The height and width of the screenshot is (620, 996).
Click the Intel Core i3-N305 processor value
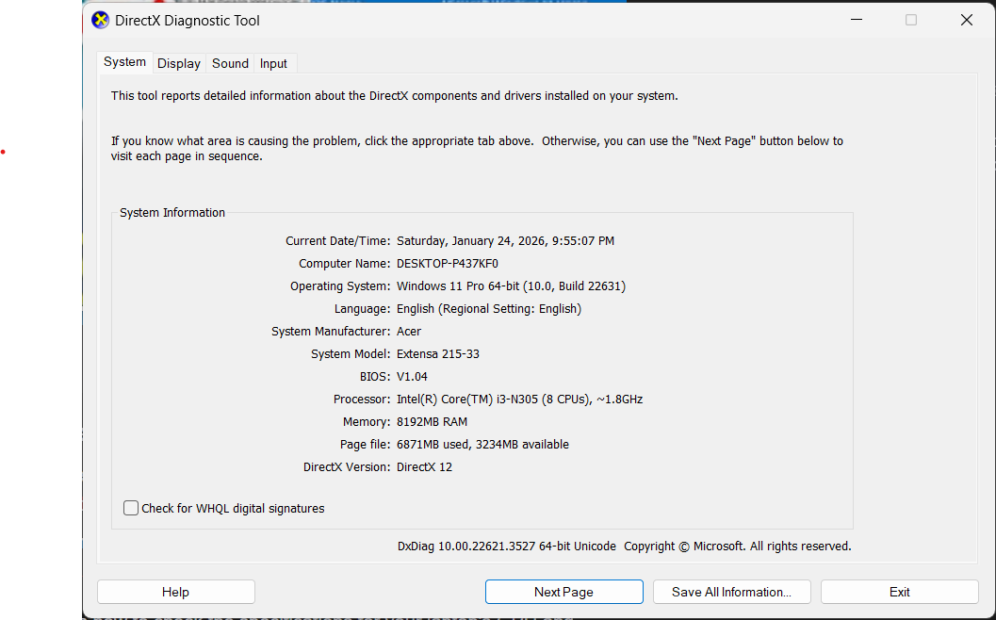coord(519,400)
